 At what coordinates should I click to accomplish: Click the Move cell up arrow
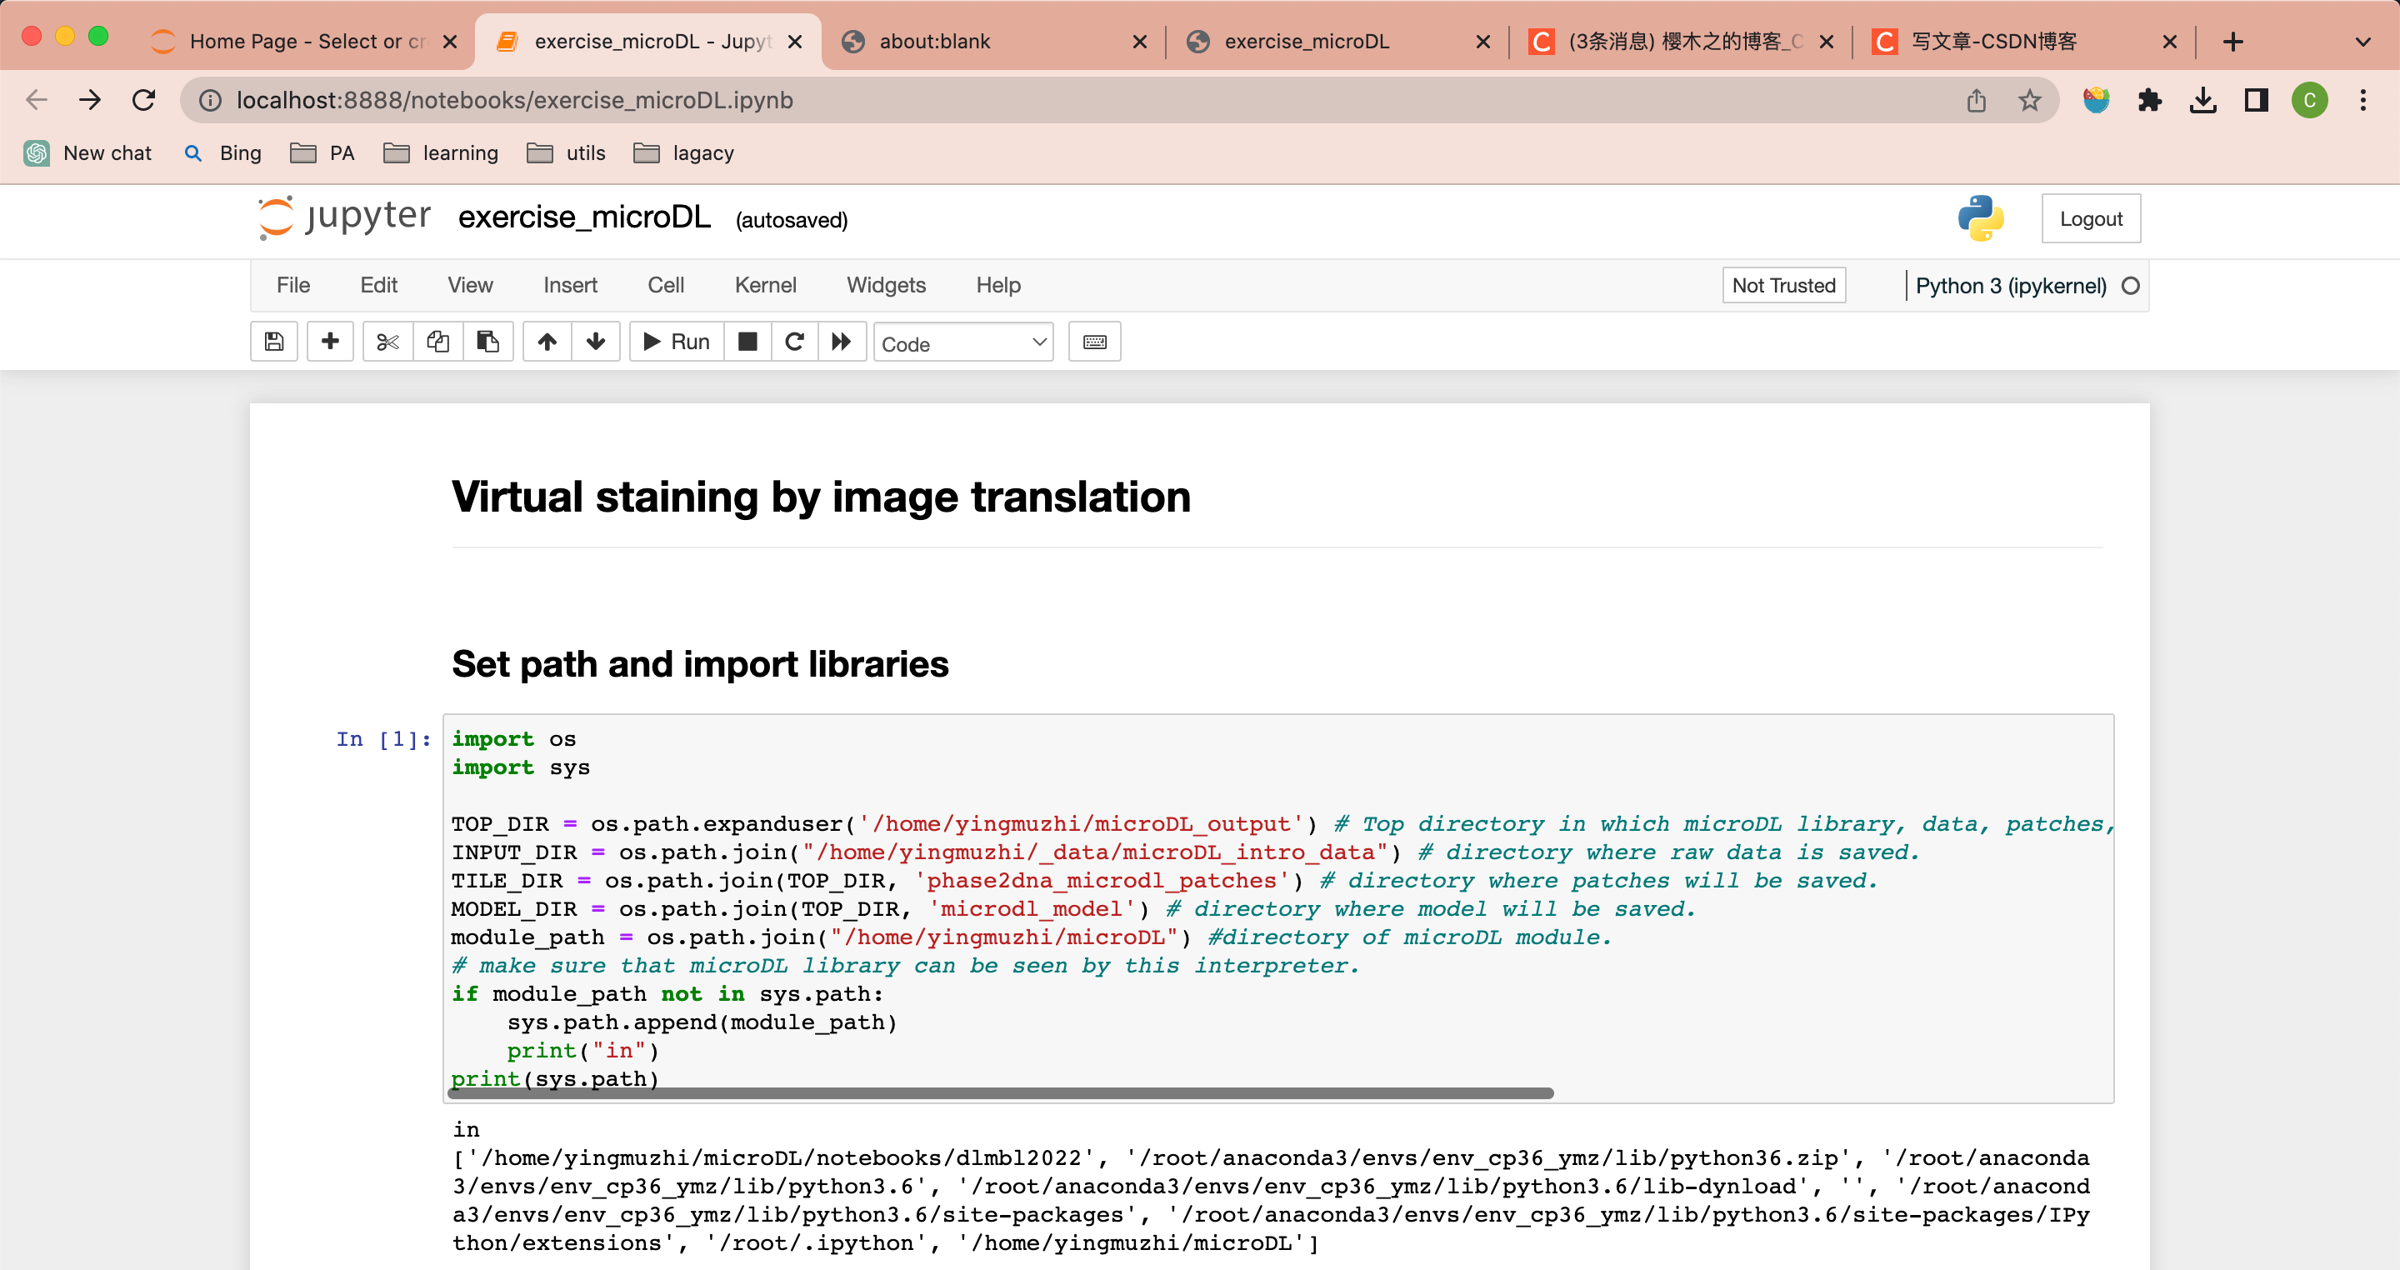tap(546, 342)
